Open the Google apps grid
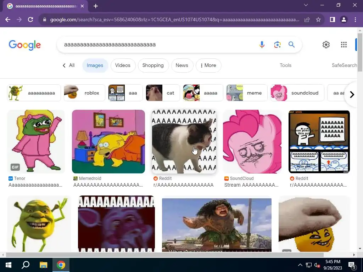The width and height of the screenshot is (363, 272). click(x=344, y=45)
